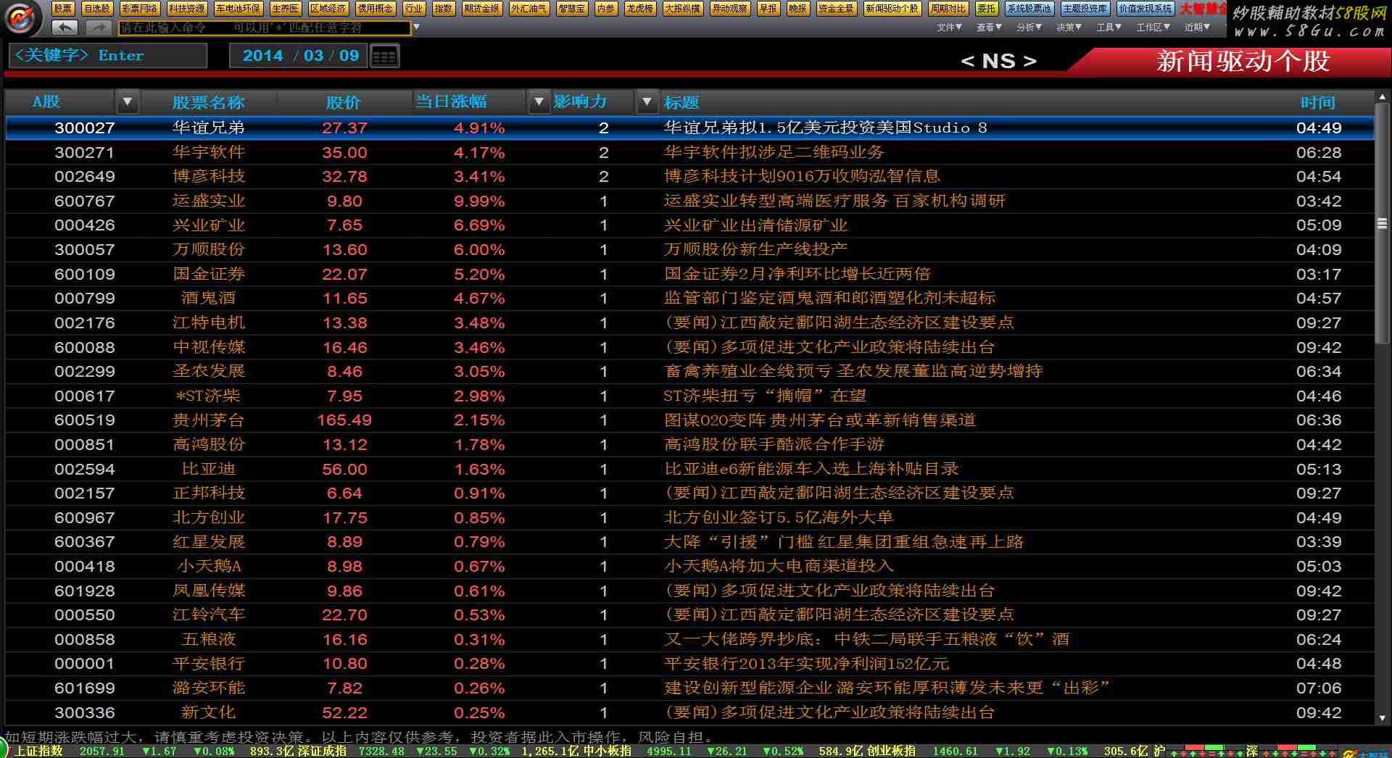Click the list scrollbar up arrow
1392x758 pixels.
pos(1383,97)
